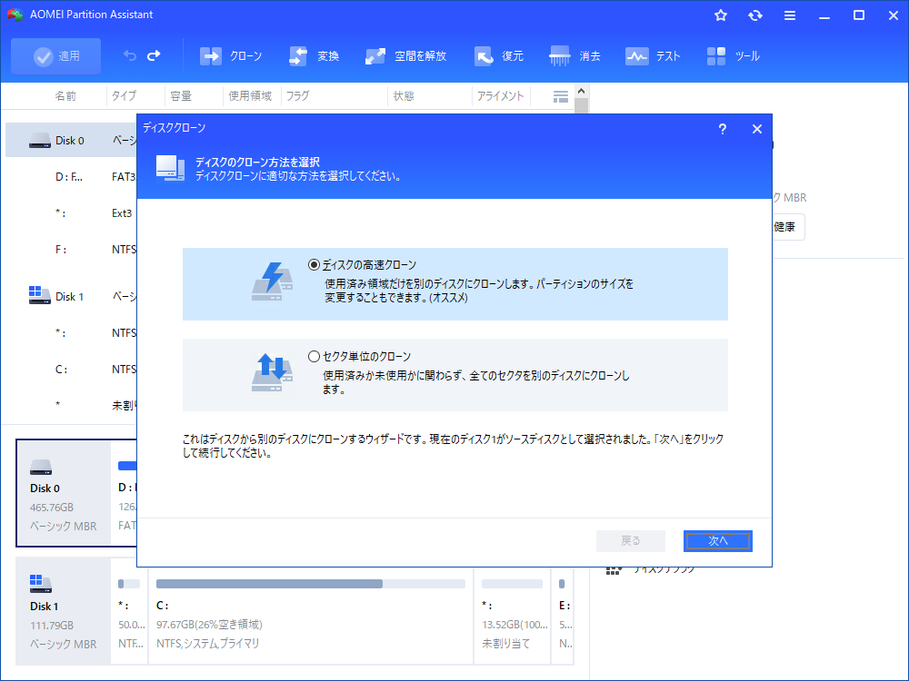This screenshot has width=909, height=681.
Task: Click the disk clone header icon
Action: click(x=171, y=169)
